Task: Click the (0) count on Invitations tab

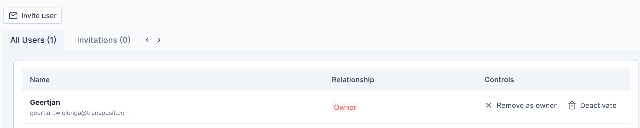Action: tap(125, 40)
